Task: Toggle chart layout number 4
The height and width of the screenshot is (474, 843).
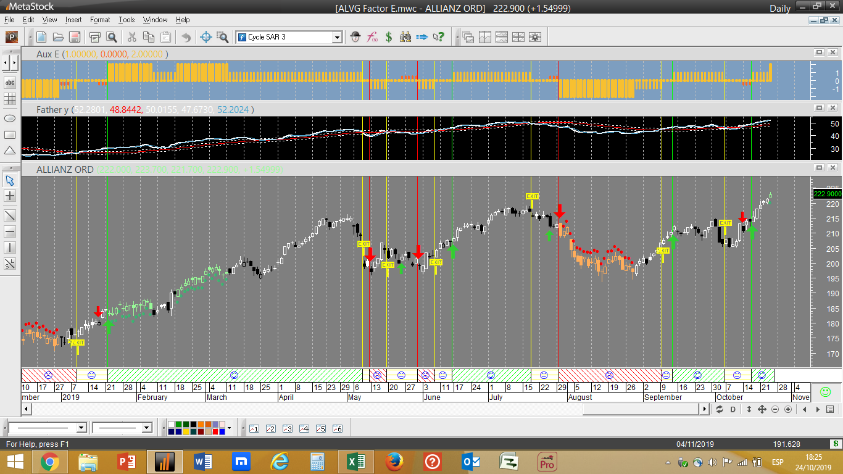Action: click(304, 428)
